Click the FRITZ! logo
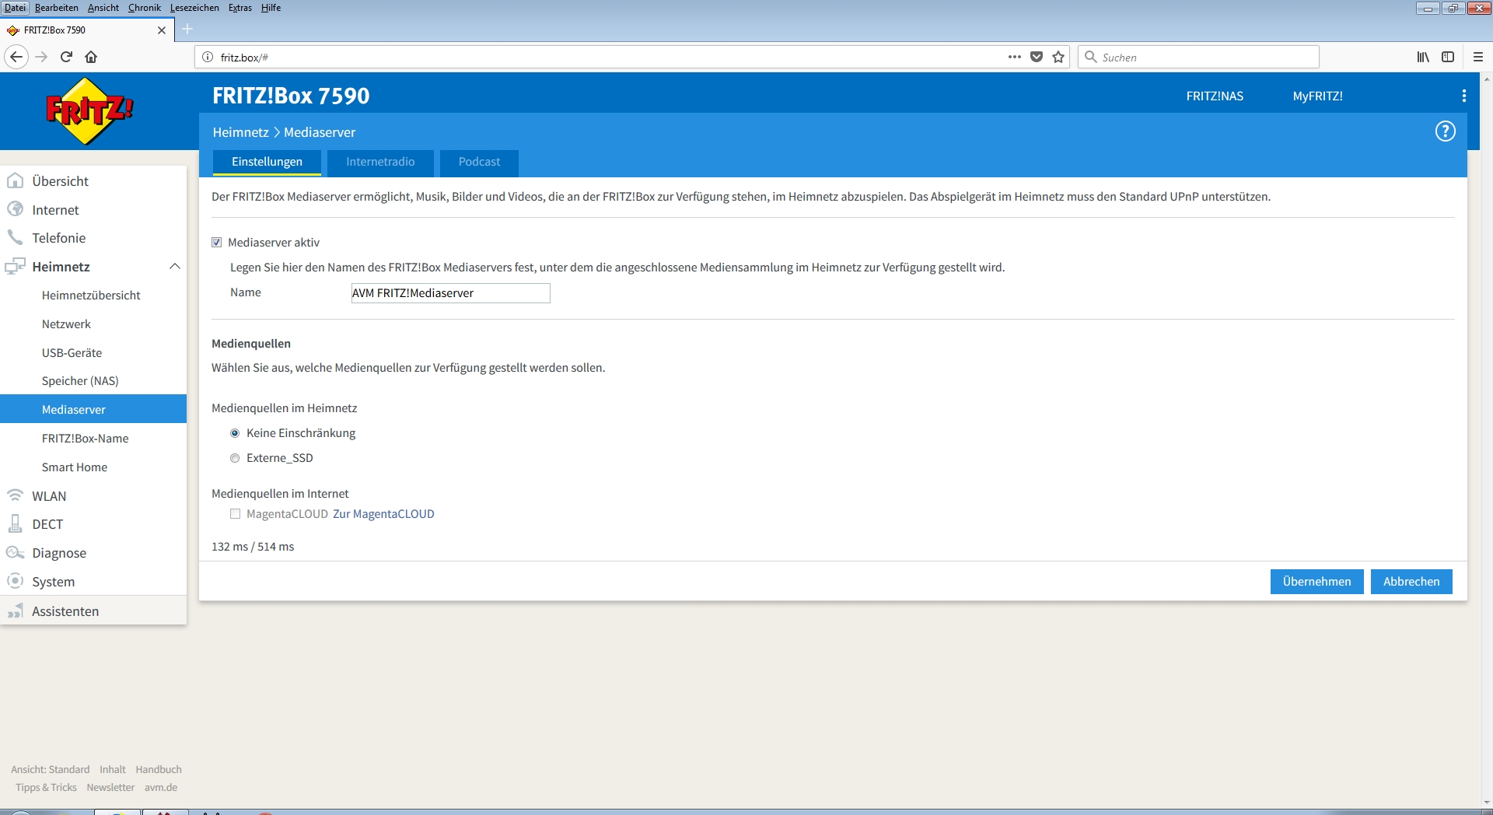The image size is (1493, 815). pos(89,111)
